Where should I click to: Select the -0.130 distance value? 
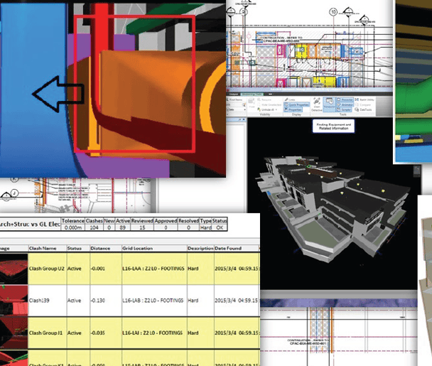tap(98, 301)
